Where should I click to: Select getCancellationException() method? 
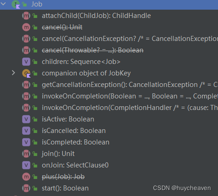pyautogui.click(x=130, y=85)
